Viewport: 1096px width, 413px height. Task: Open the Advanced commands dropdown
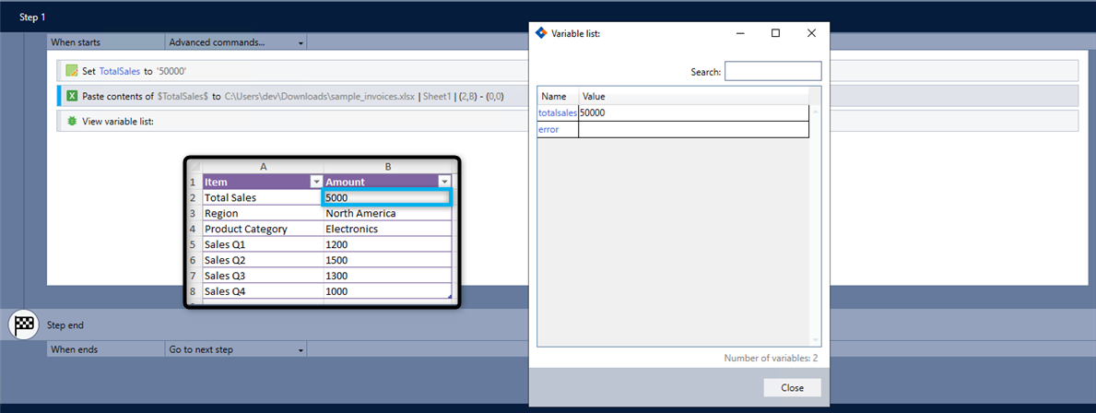click(236, 42)
